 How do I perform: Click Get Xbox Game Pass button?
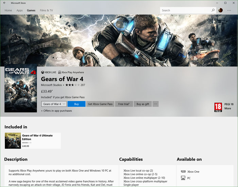pos(100,104)
